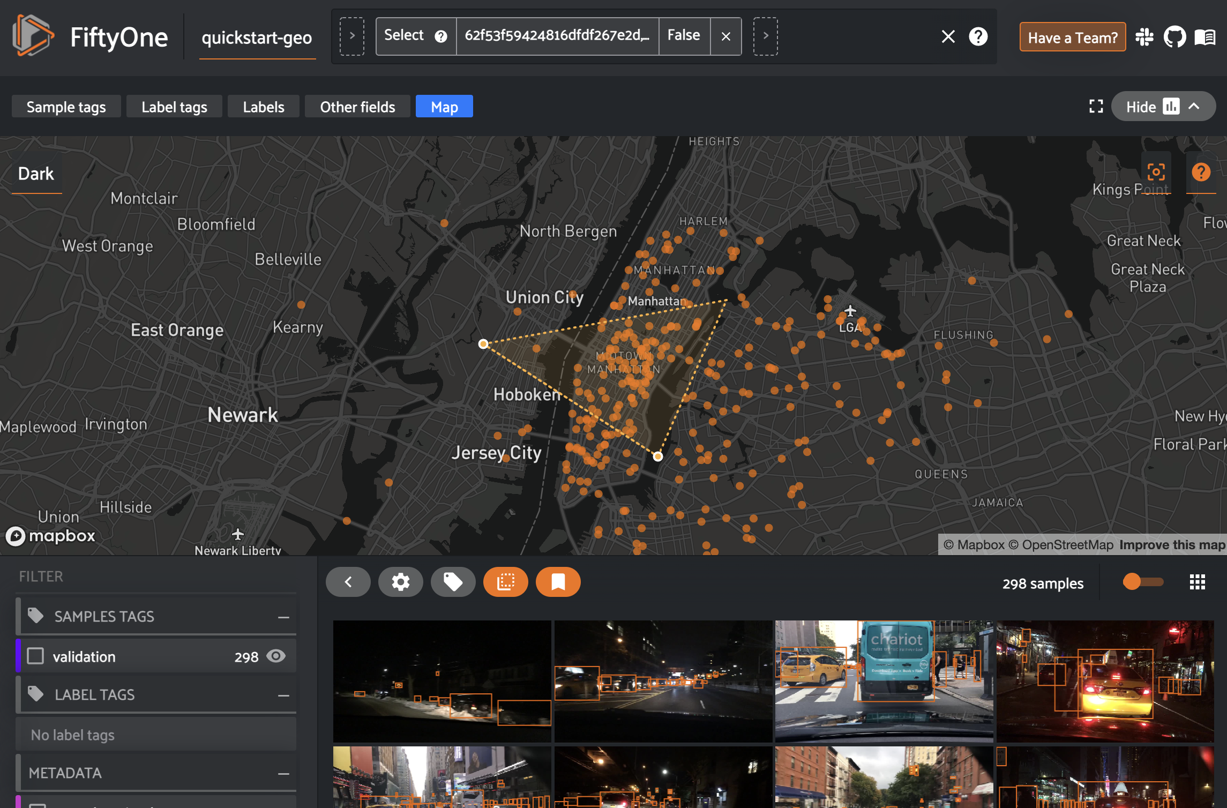Click the orange bookmark view icon

point(558,582)
